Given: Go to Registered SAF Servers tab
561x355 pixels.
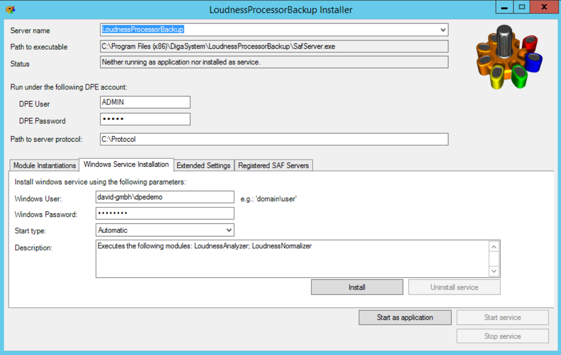Looking at the screenshot, I should tap(273, 165).
